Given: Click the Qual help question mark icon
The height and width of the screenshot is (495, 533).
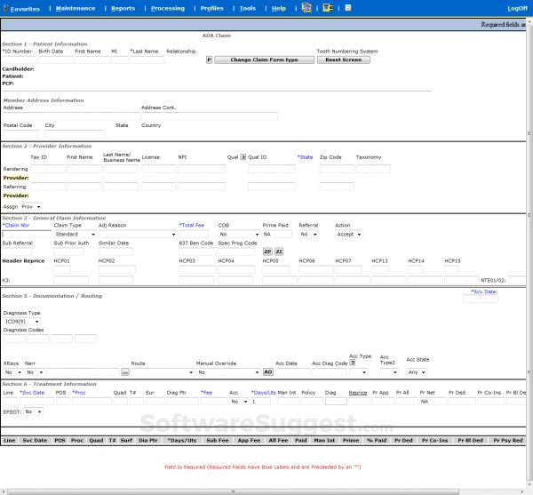Looking at the screenshot, I should click(x=243, y=156).
